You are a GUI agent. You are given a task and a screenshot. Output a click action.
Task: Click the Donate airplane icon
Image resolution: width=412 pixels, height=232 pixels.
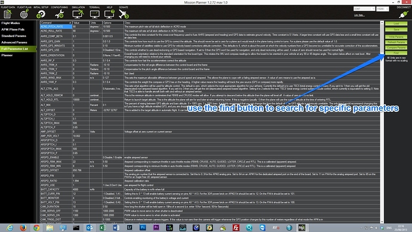tap(124, 14)
